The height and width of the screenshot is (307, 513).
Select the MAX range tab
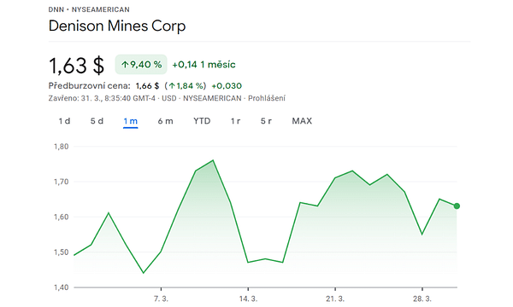[x=302, y=121]
